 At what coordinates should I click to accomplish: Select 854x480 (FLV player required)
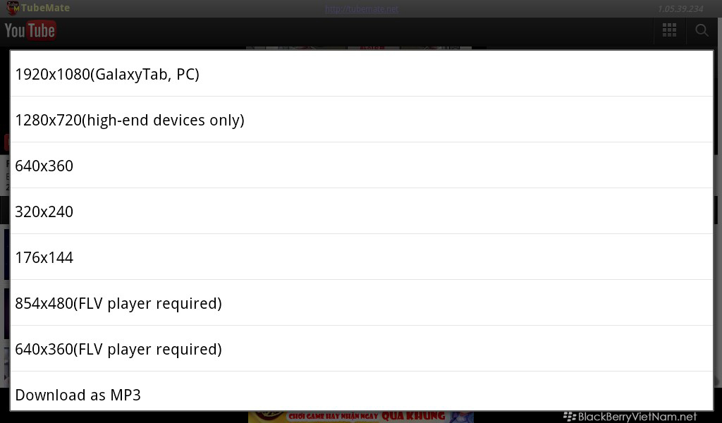(362, 303)
